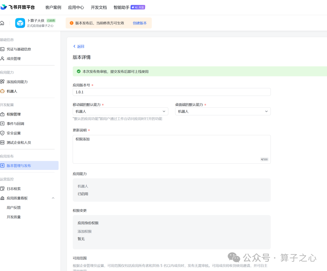Open 用户反馈 sub-item

click(14, 208)
